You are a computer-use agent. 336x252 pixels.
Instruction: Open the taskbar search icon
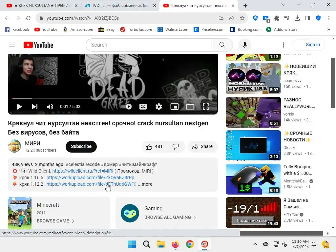(147, 244)
